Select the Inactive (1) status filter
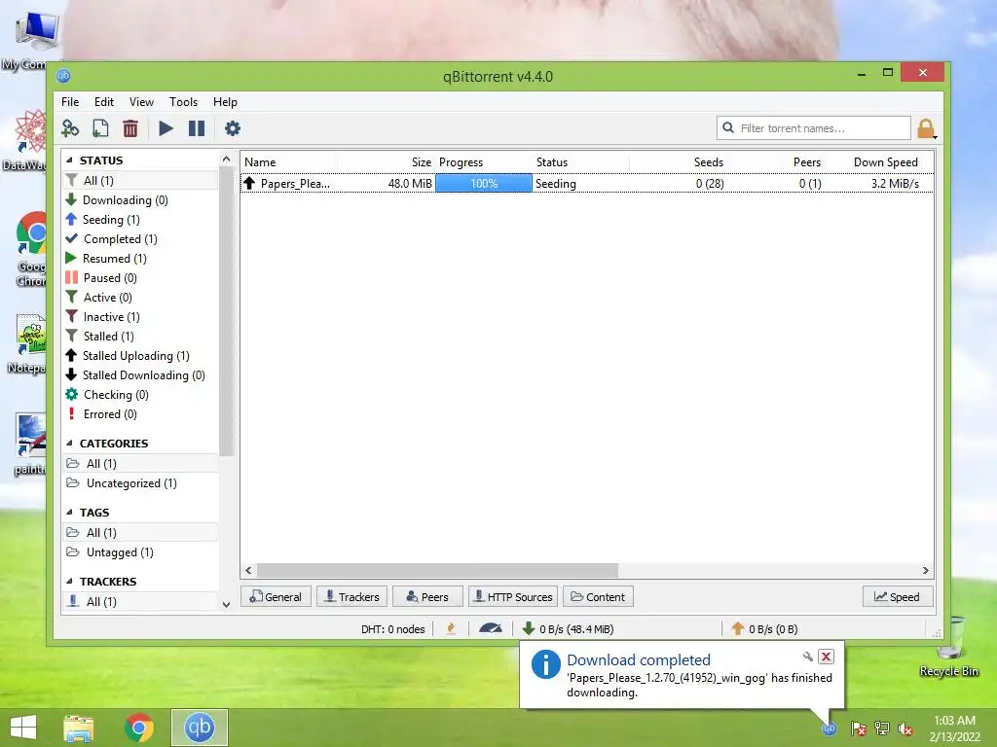997x747 pixels. pyautogui.click(x=140, y=317)
